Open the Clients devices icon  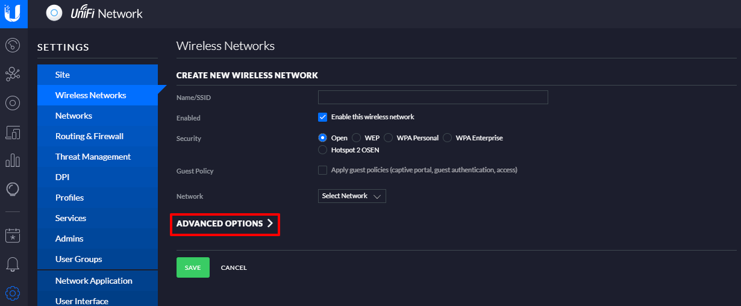[13, 132]
